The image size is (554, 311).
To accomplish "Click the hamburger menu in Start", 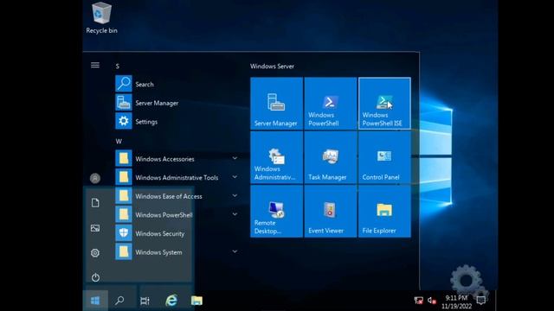I will [x=95, y=66].
